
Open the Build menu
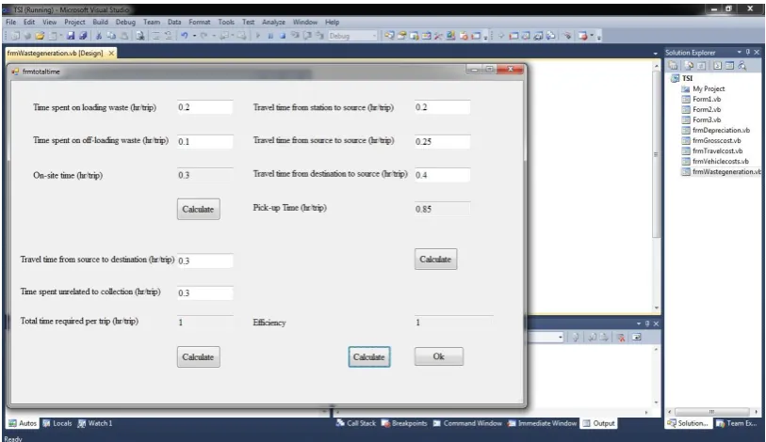tap(100, 22)
